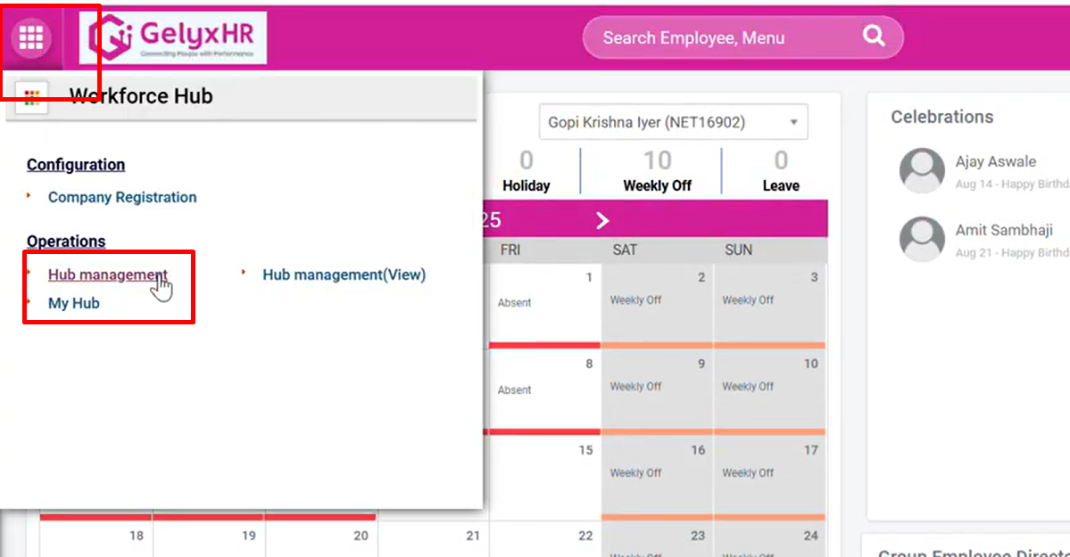
Task: Click the GelyxHR logo
Action: 173,37
